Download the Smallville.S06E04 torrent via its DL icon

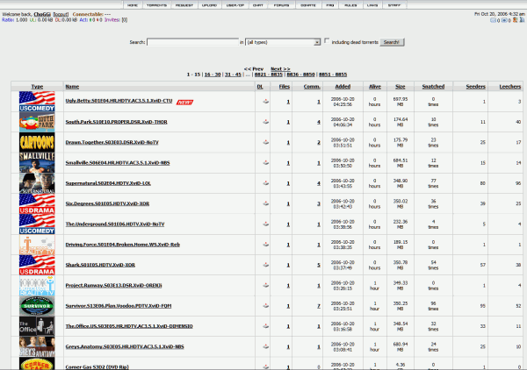tap(265, 163)
